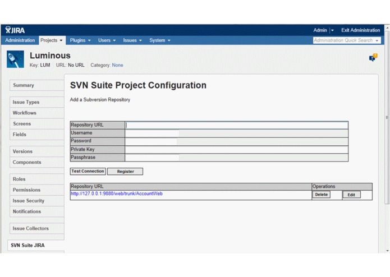Click the scrollbar down arrow

pyautogui.click(x=387, y=251)
